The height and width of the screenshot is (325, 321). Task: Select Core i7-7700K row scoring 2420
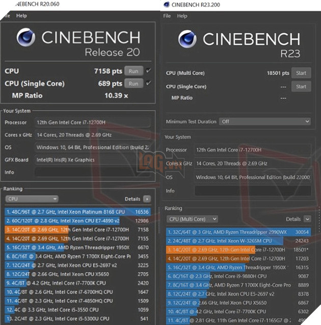pos(77,283)
